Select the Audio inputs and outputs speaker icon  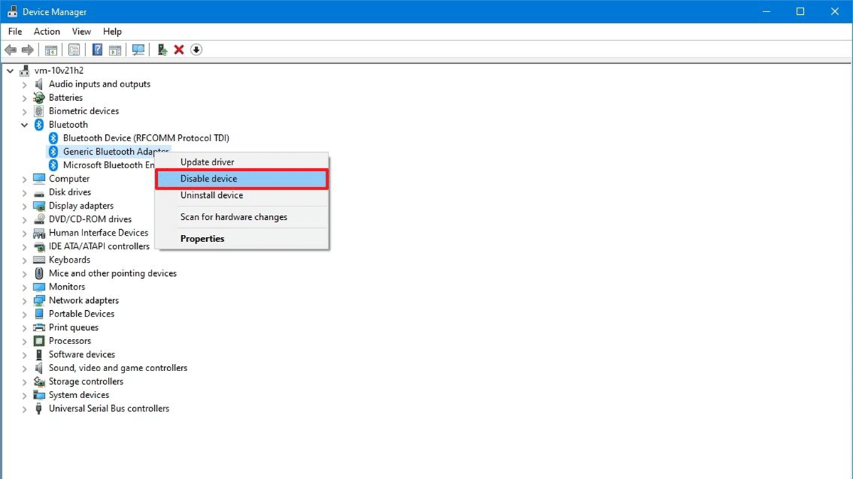39,84
